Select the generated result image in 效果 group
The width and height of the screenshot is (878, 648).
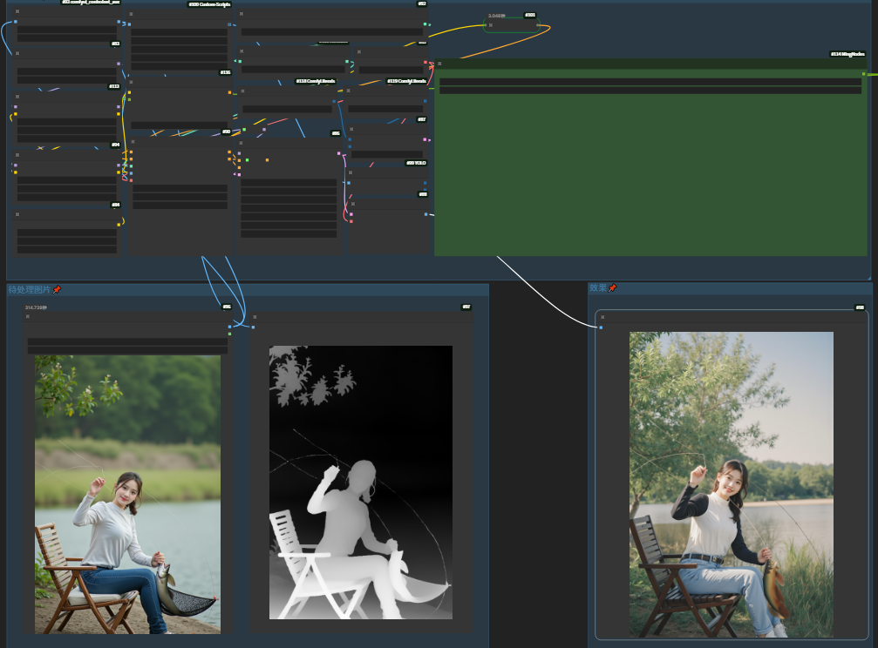pos(732,484)
